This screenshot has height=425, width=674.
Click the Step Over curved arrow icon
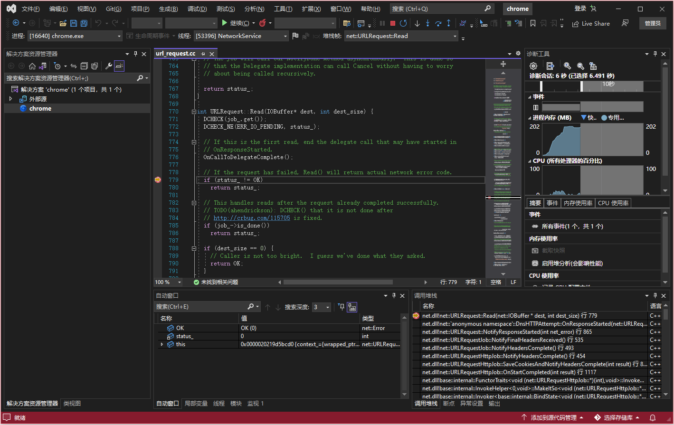click(438, 23)
